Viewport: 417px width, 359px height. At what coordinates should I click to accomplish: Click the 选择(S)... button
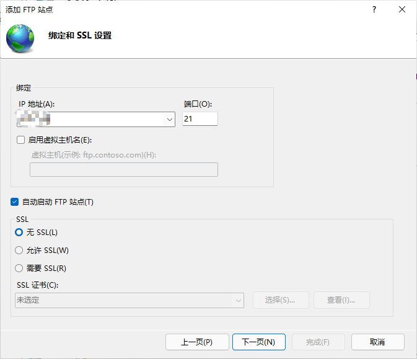pos(281,300)
